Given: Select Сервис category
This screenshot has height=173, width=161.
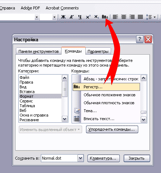Looking at the screenshot, I should click(40, 101).
